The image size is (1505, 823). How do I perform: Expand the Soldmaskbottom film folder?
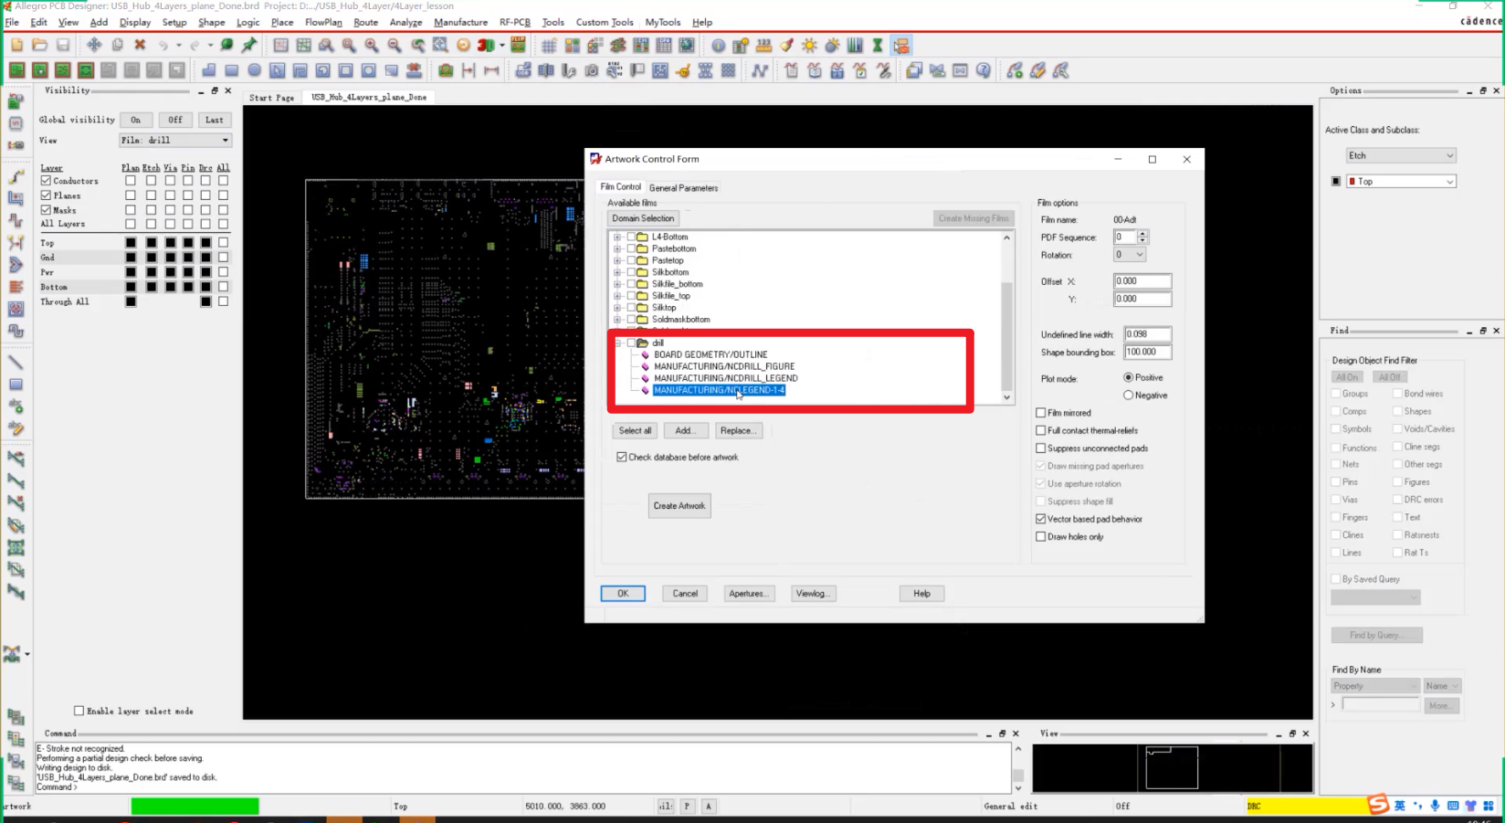pos(618,320)
